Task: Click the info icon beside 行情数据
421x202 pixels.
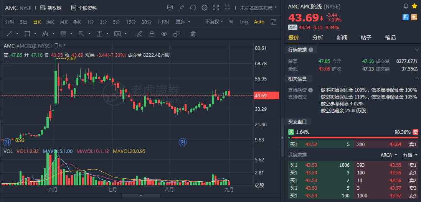Action: [311, 49]
